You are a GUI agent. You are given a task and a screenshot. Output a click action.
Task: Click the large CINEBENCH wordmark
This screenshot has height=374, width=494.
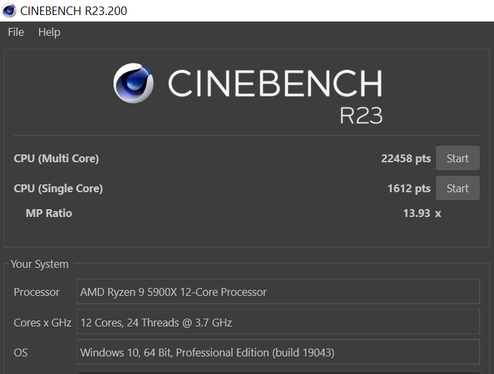tap(276, 83)
